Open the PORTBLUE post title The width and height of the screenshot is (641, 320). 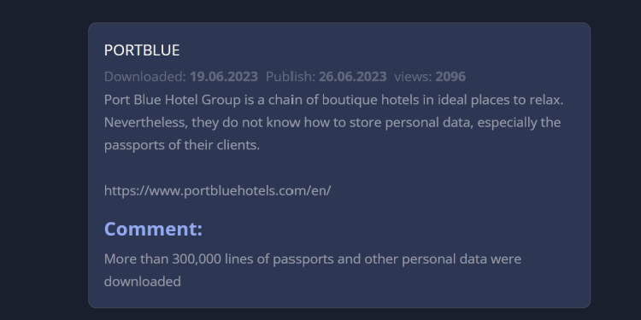pos(142,50)
